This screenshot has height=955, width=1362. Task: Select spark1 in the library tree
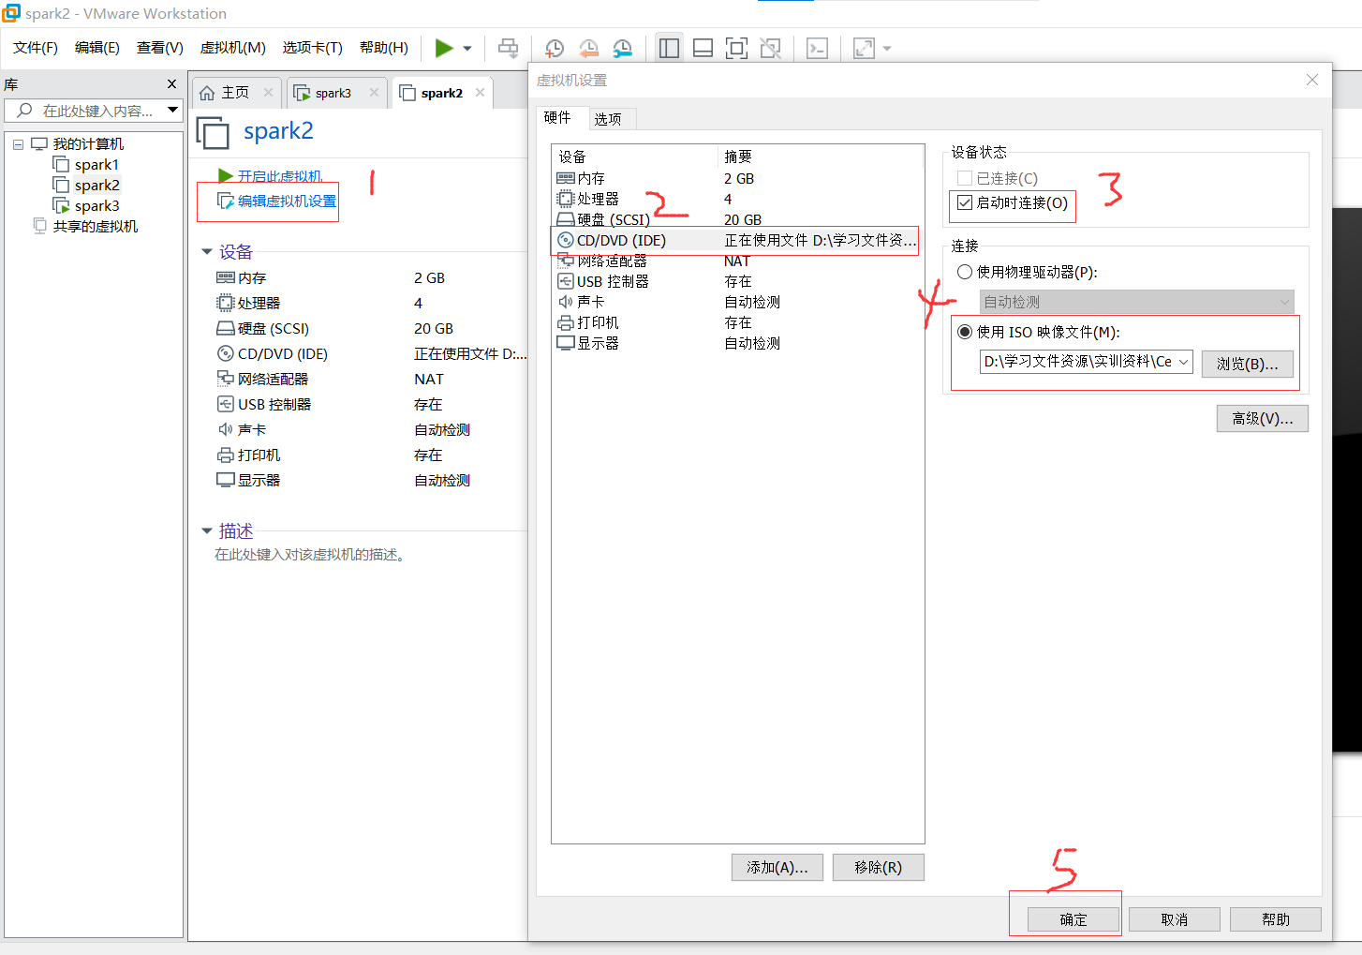86,165
